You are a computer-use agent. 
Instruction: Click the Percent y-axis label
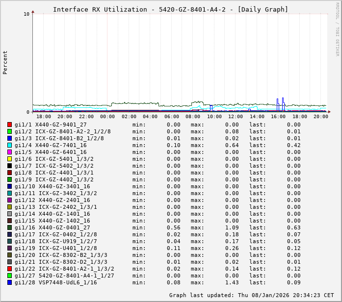pyautogui.click(x=5, y=62)
